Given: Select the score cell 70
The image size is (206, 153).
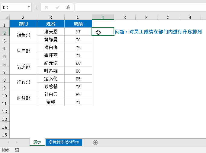Looking at the screenshot, I should (78, 39).
